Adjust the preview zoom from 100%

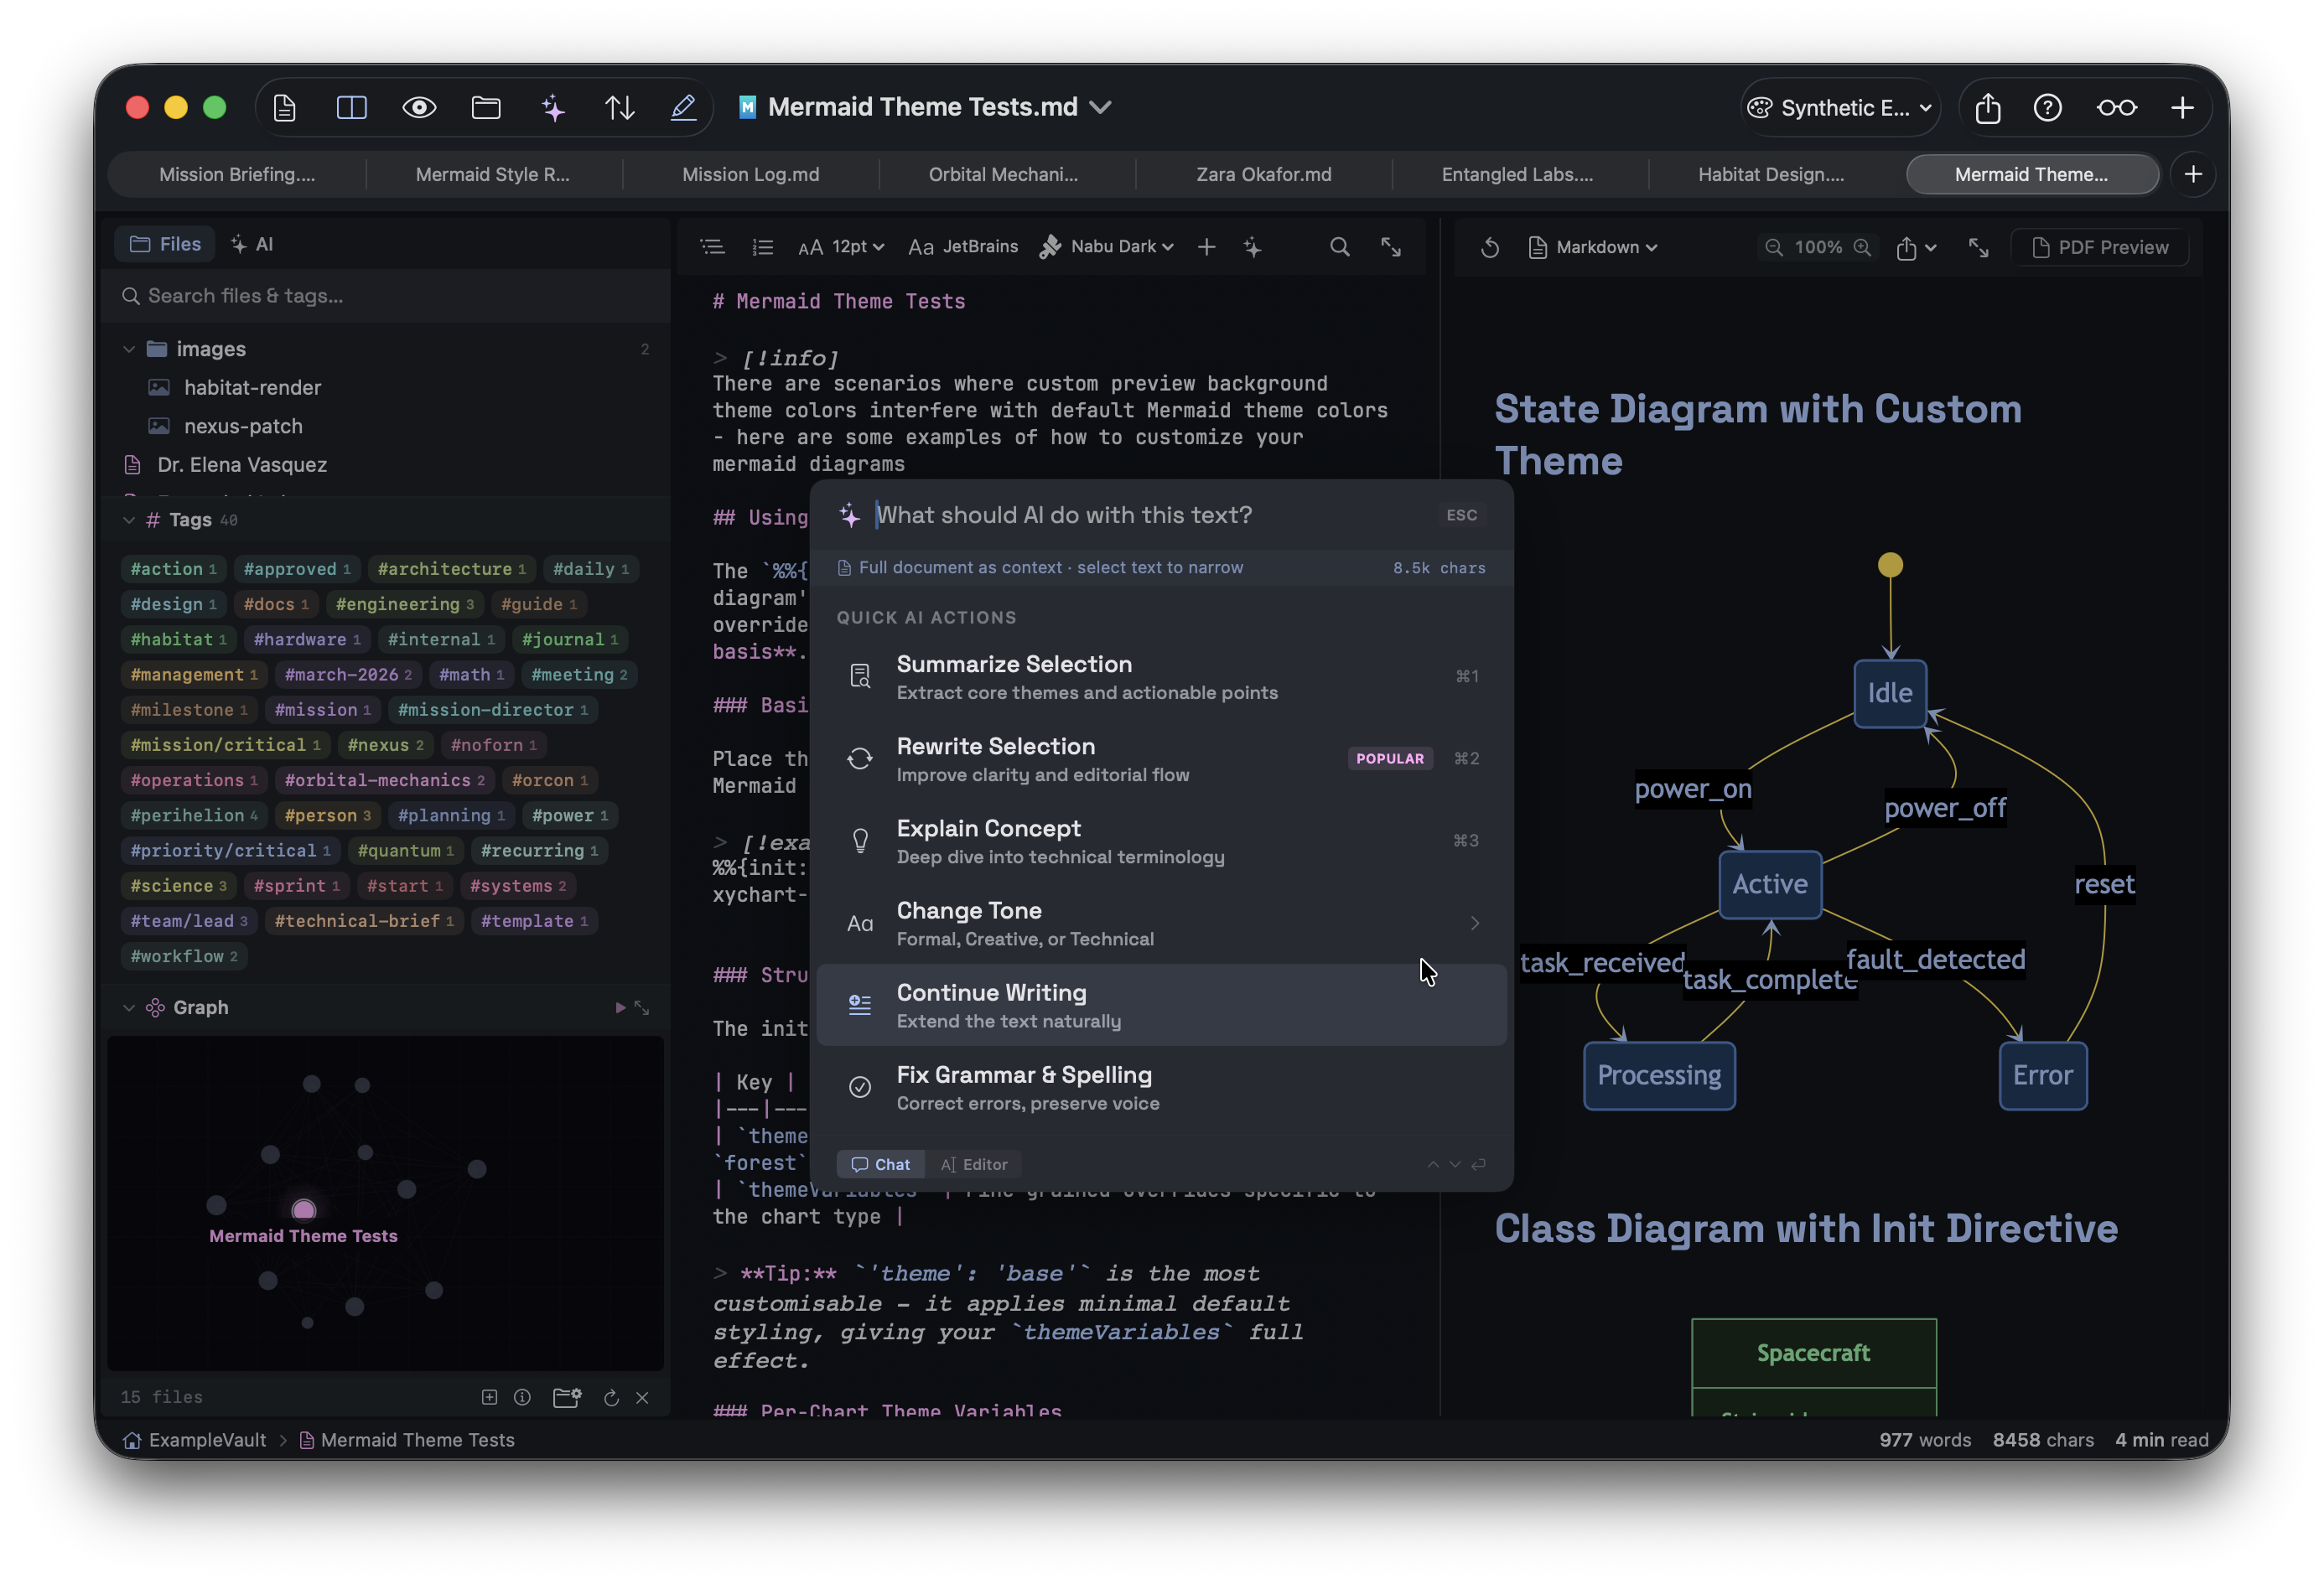point(1818,247)
